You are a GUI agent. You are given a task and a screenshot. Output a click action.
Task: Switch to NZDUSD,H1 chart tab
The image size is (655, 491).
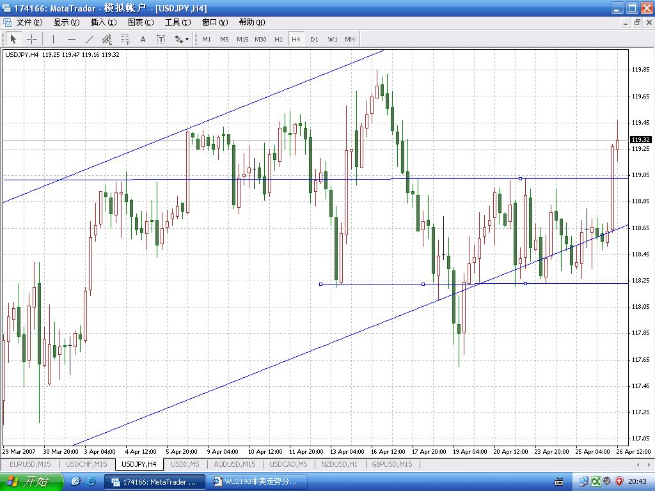[x=339, y=464]
